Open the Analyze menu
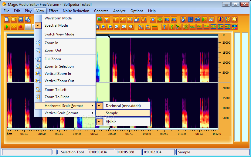Image resolution: width=251 pixels, height=157 pixels. (x=119, y=11)
